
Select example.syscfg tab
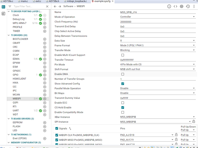coord(102,1)
